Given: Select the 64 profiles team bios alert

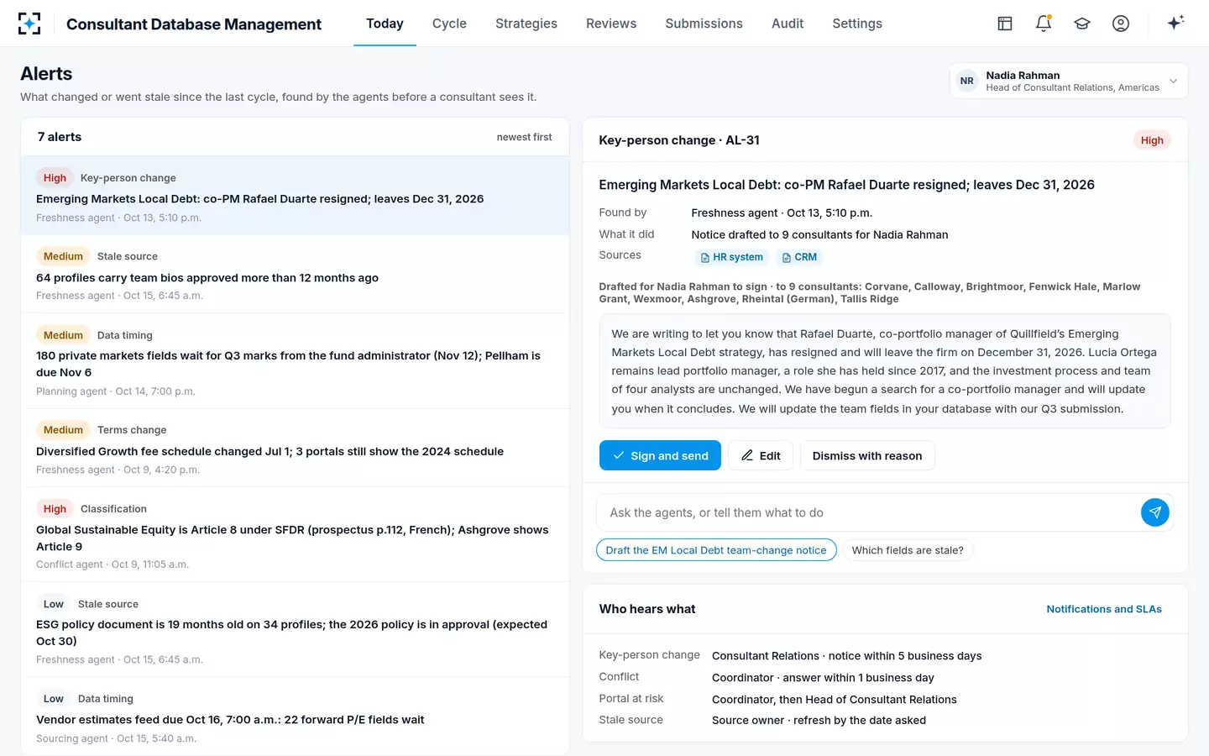Looking at the screenshot, I should tap(295, 274).
